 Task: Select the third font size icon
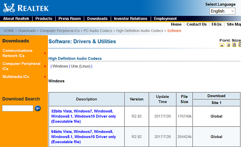click(234, 45)
